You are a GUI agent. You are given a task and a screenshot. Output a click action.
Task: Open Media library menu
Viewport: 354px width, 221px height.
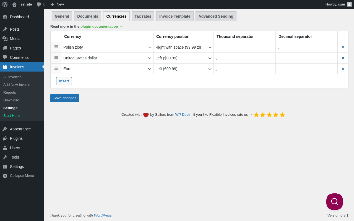pyautogui.click(x=22, y=39)
